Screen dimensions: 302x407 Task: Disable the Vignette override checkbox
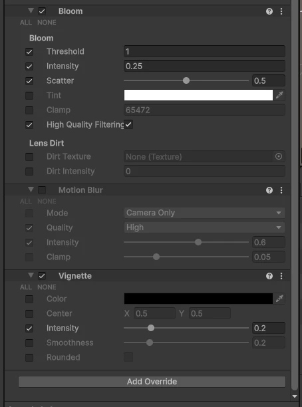tap(42, 276)
